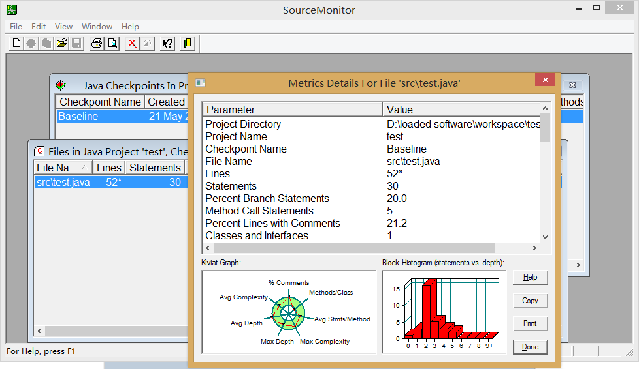639x369 pixels.
Task: Click the grayed New Checkpoint toolbar icon
Action: (x=31, y=43)
